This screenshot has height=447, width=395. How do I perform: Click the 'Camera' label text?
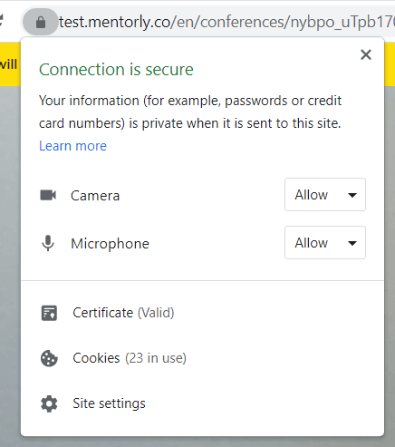95,196
